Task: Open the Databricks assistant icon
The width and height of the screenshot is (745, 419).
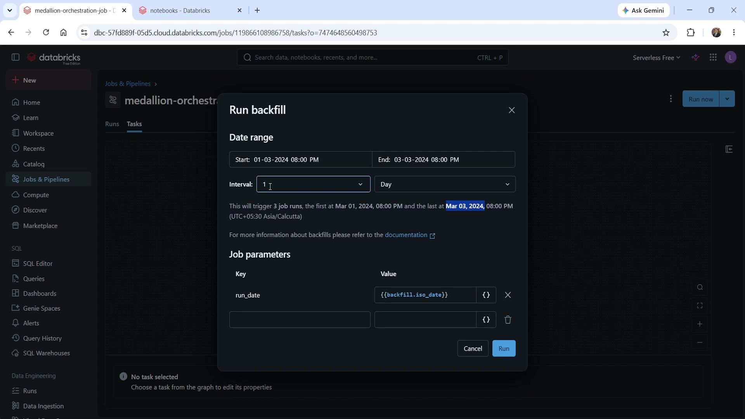Action: [x=696, y=57]
